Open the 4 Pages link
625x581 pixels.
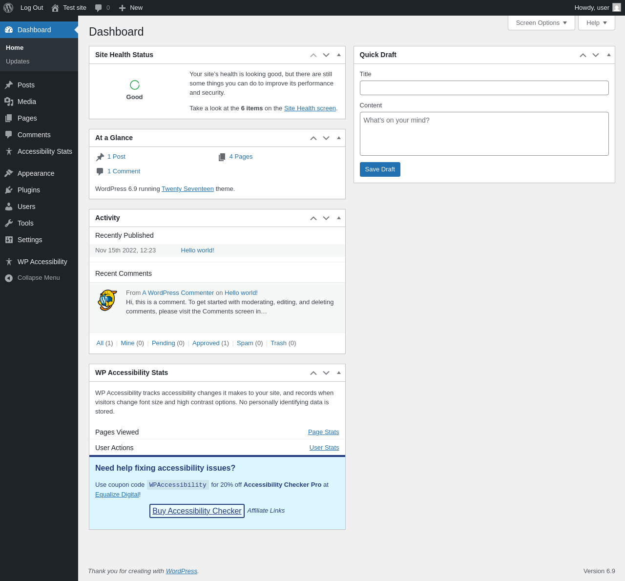(x=241, y=157)
